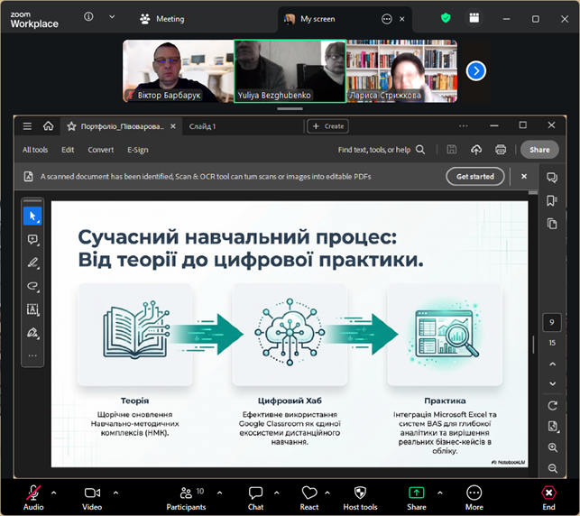
Task: Select the Highlight pen tool
Action: 32,263
